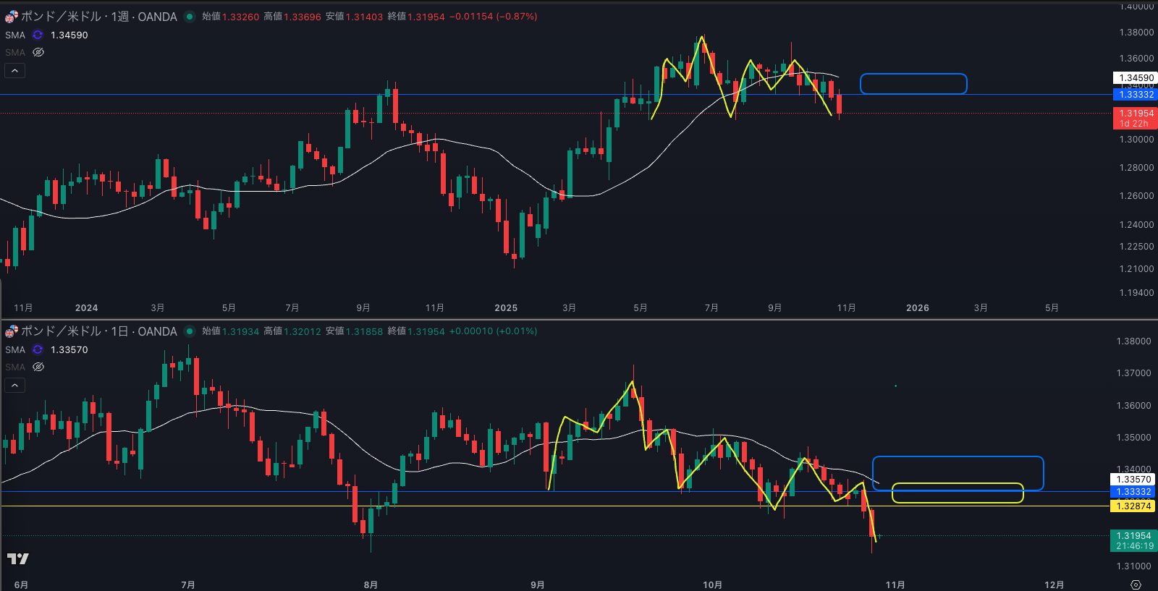Viewport: 1158px width, 591px height.
Task: Select the blue rectangle drawing on weekly chart
Action: (913, 75)
